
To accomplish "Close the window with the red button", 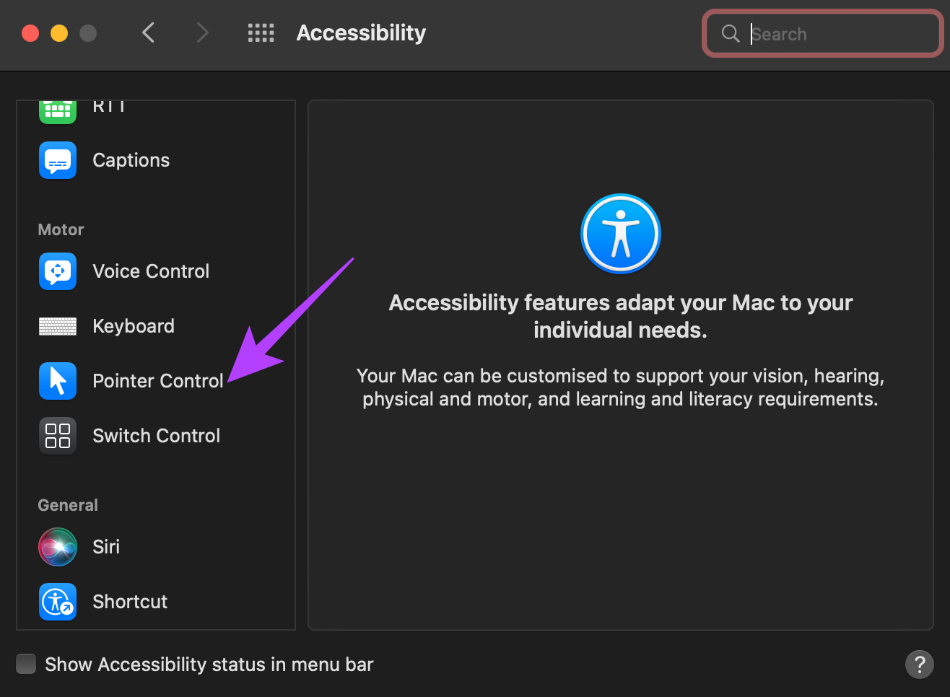I will click(30, 33).
